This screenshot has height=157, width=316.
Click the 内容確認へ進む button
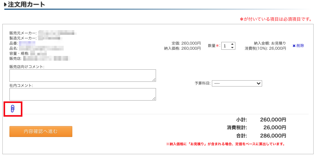[41, 132]
